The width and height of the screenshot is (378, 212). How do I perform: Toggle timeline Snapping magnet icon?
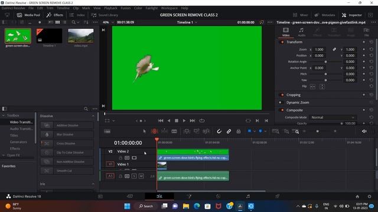[x=219, y=131]
